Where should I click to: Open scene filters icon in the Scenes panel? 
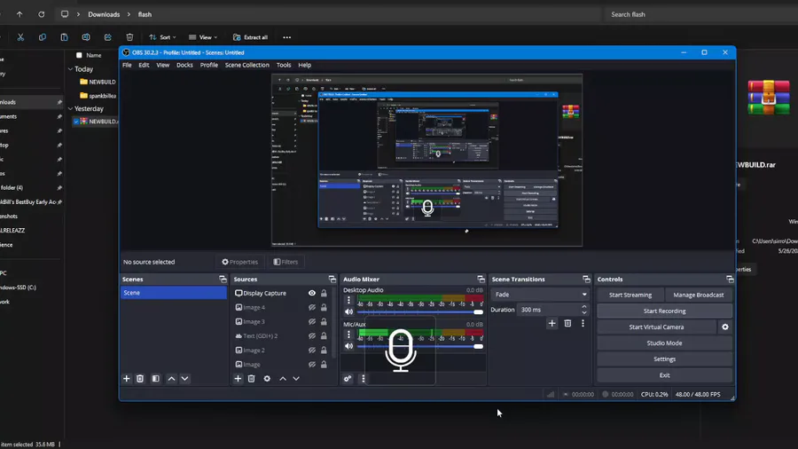[156, 379]
